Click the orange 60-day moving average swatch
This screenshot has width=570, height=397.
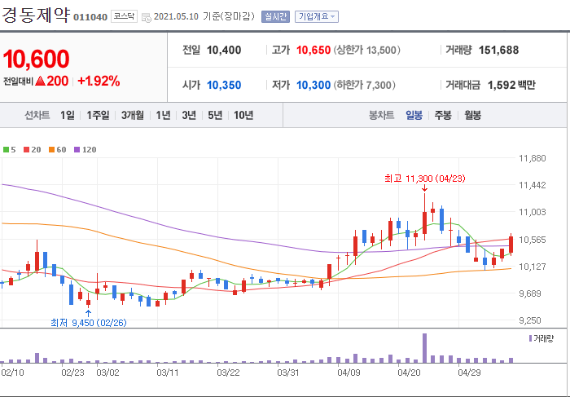click(x=51, y=149)
